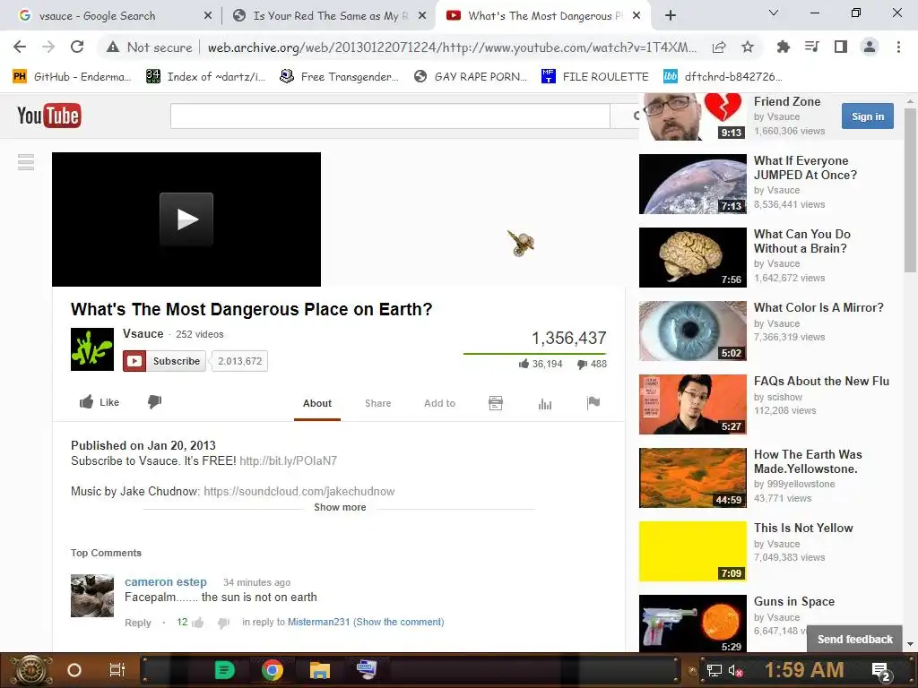The image size is (918, 688).
Task: Close the Most Dangerous Place tab
Action: pos(637,16)
